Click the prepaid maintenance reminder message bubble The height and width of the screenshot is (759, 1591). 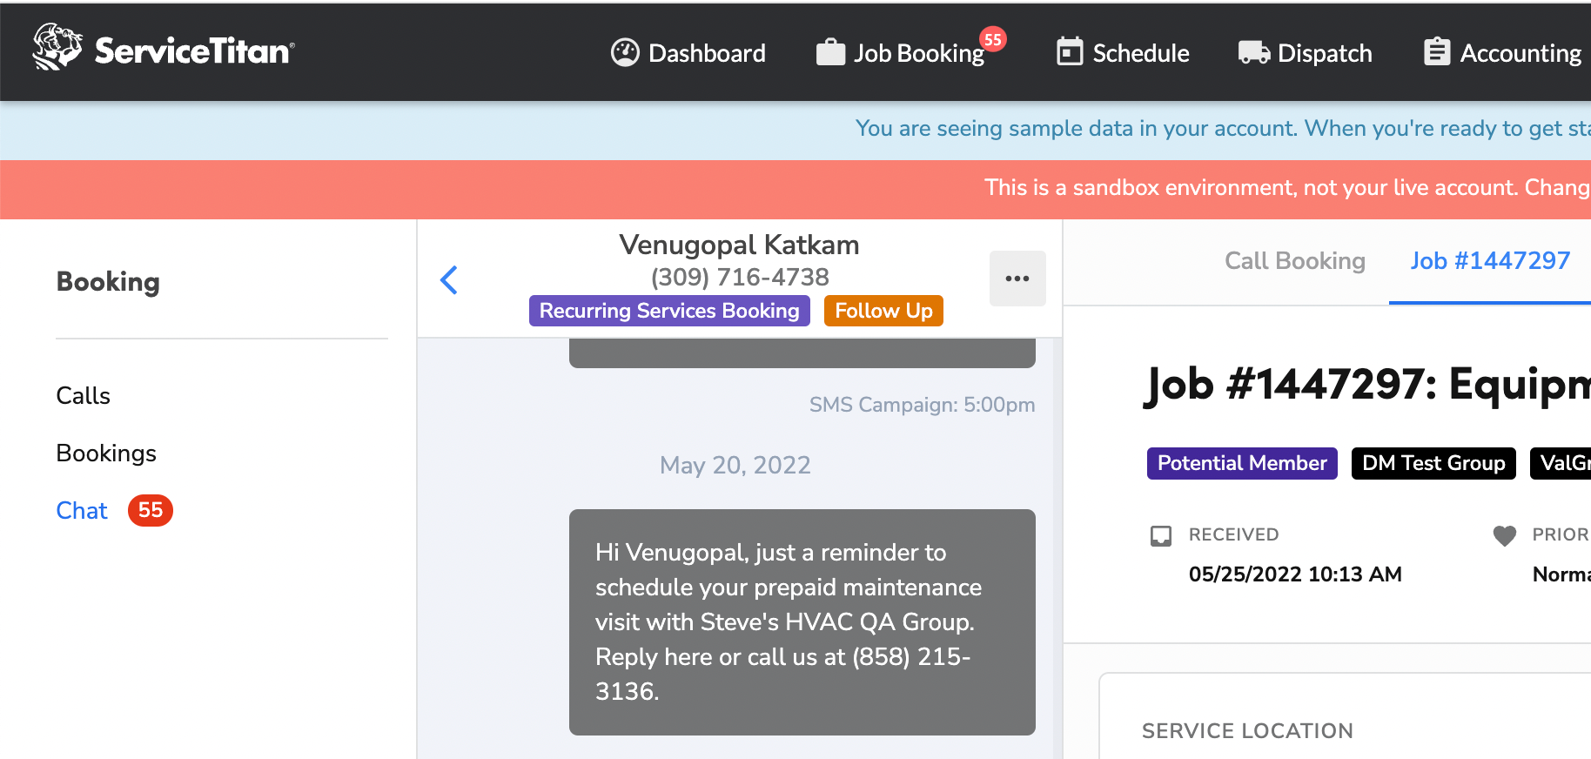point(802,622)
